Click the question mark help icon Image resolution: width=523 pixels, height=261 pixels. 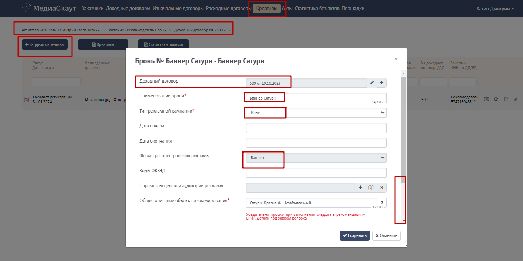tap(382, 203)
